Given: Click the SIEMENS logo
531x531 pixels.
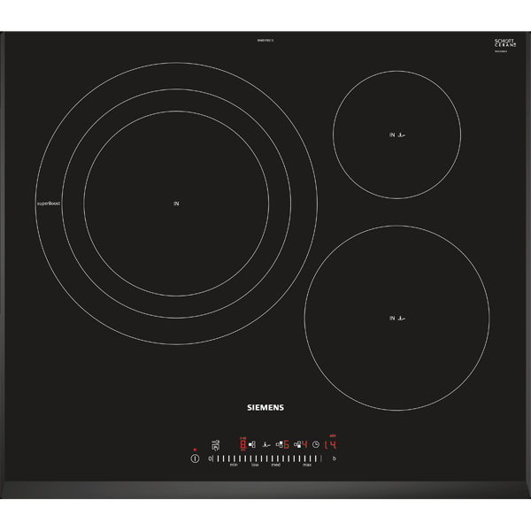Looking at the screenshot, I should 265,408.
